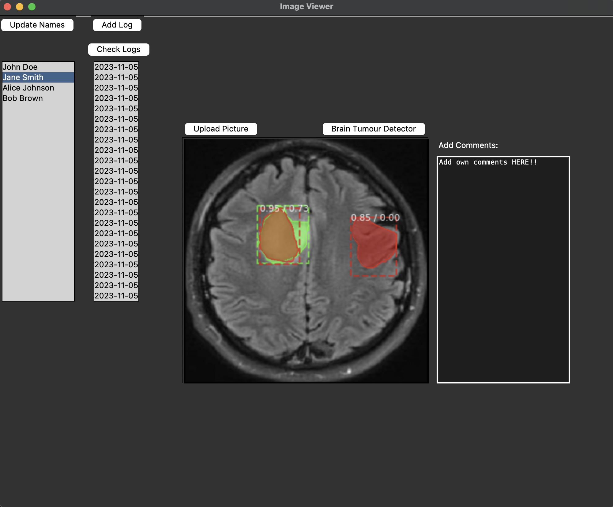This screenshot has height=507, width=613.
Task: Minimize window with yellow button
Action: [20, 7]
